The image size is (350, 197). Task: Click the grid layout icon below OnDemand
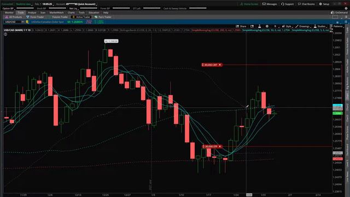pyautogui.click(x=335, y=17)
